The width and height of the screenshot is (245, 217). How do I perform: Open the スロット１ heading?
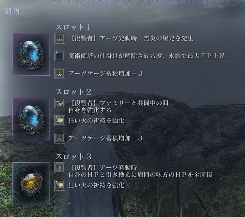tap(73, 27)
